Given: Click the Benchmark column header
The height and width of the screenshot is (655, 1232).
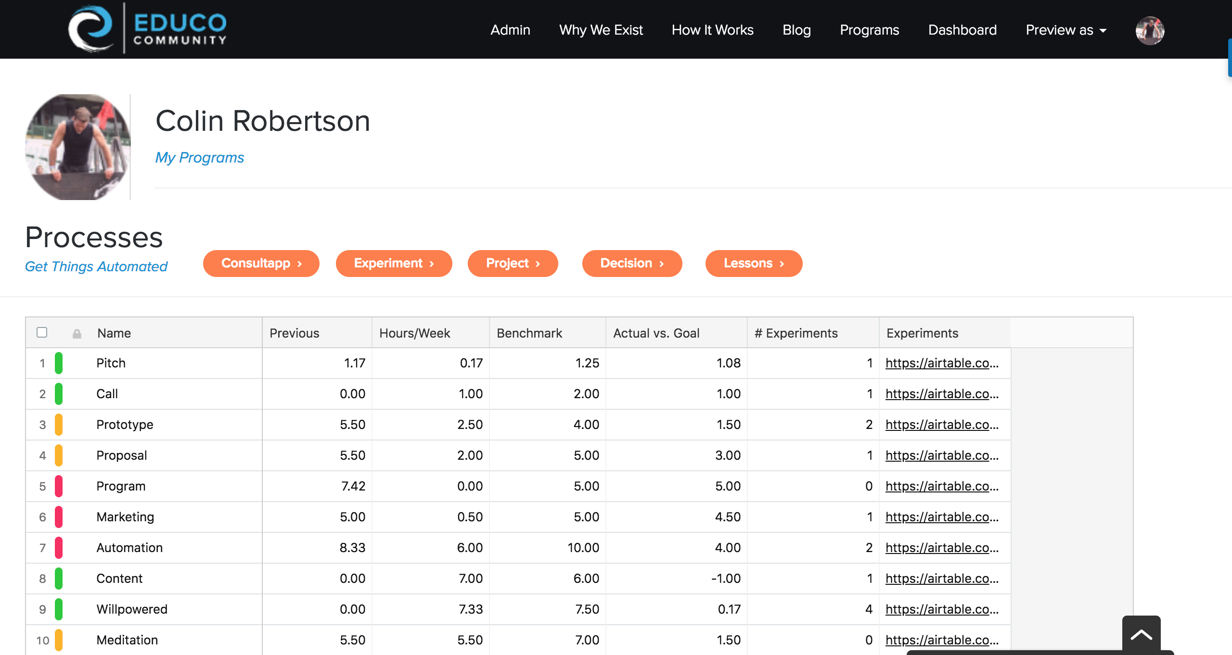Looking at the screenshot, I should point(548,333).
